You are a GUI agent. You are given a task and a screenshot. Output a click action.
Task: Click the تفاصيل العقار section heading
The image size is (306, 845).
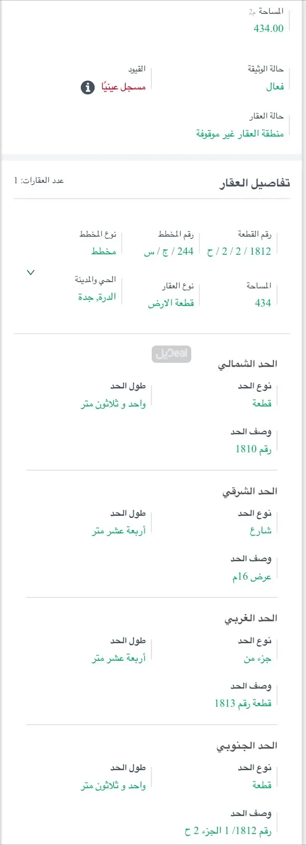tap(254, 183)
